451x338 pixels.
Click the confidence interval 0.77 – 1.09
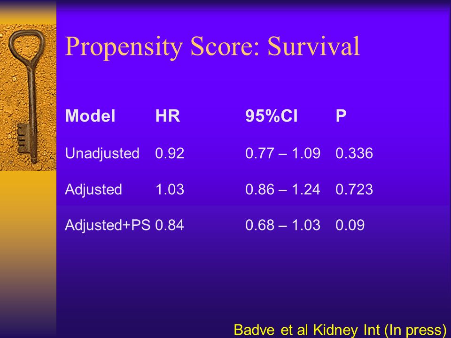coord(283,153)
